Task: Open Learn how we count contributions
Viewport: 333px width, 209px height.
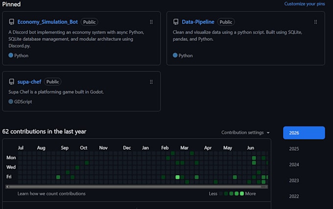Action: point(51,194)
